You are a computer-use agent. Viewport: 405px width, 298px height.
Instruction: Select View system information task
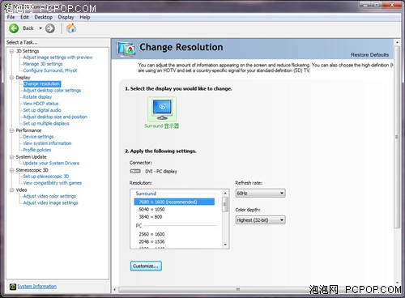[47, 143]
